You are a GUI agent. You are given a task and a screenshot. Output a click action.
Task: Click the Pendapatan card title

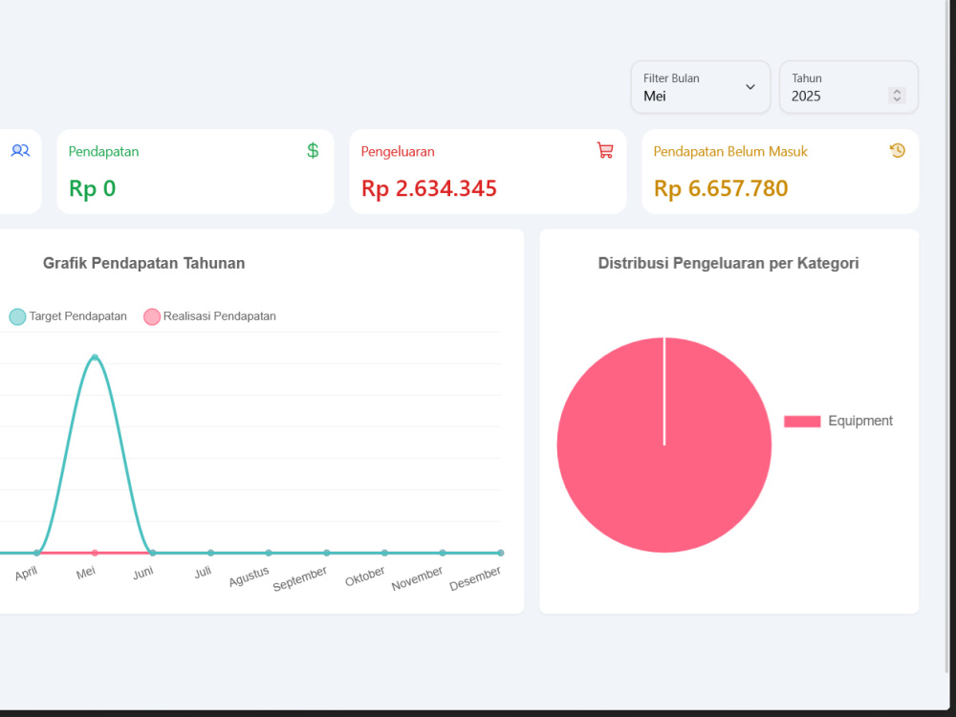point(103,151)
